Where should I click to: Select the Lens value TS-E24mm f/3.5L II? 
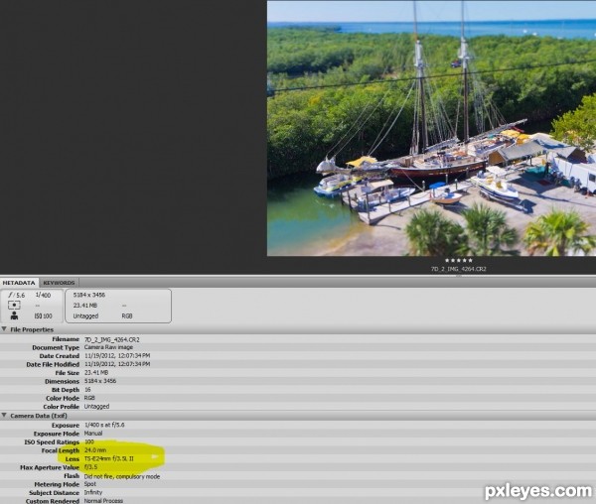pos(108,458)
